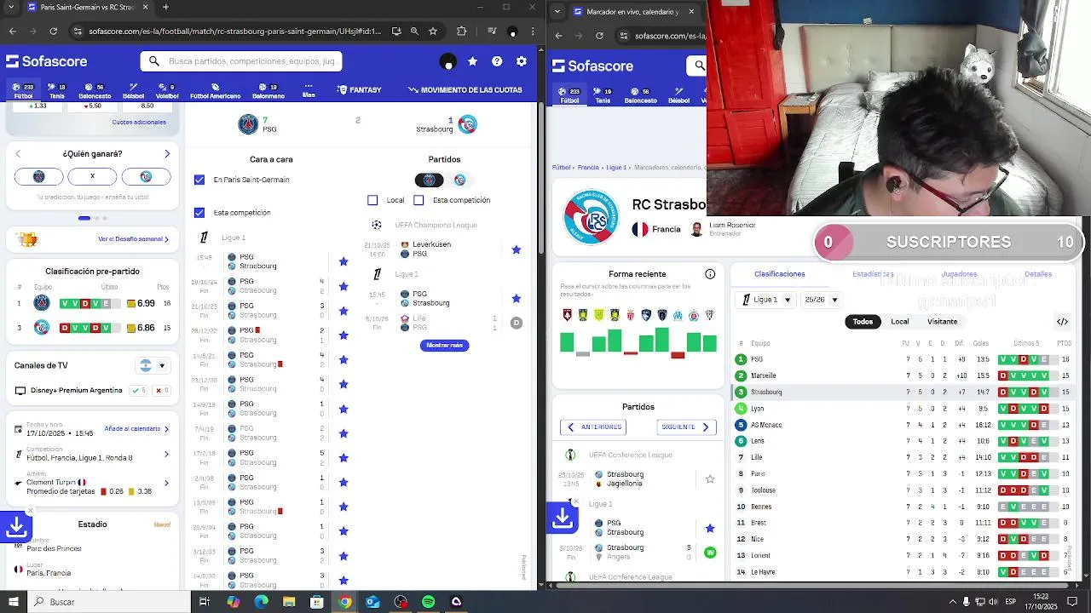Screen dimensions: 1091x613
Task: Bookmark page in left browser address bar
Action: [433, 32]
